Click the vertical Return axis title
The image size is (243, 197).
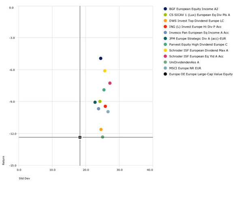(x=4, y=160)
